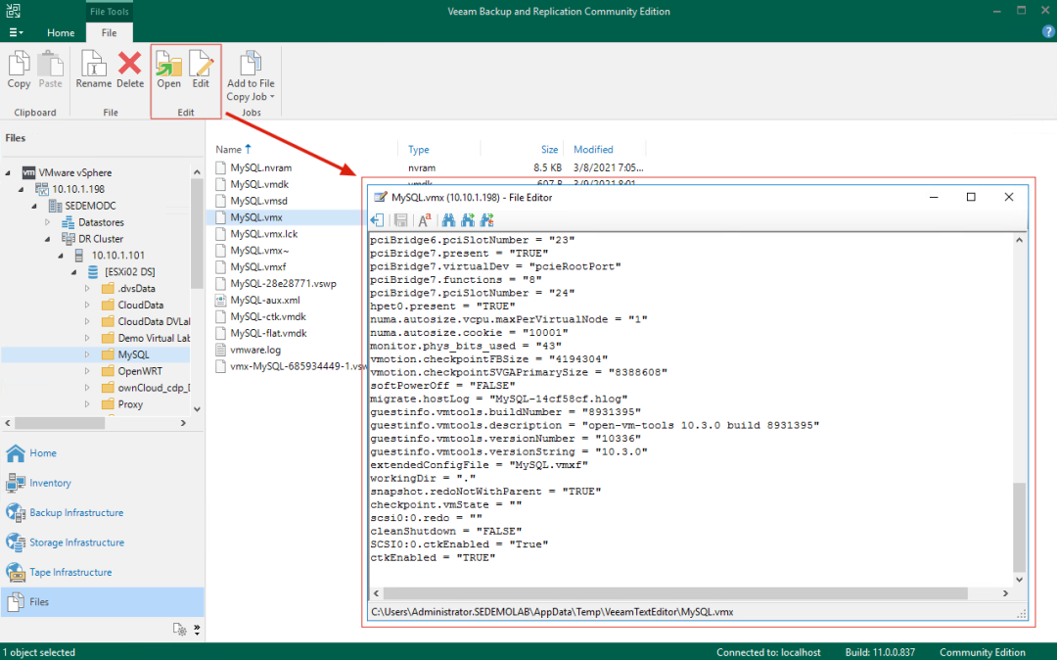1057x660 pixels.
Task: Click the Add to File Copy Job icon
Action: (x=251, y=64)
